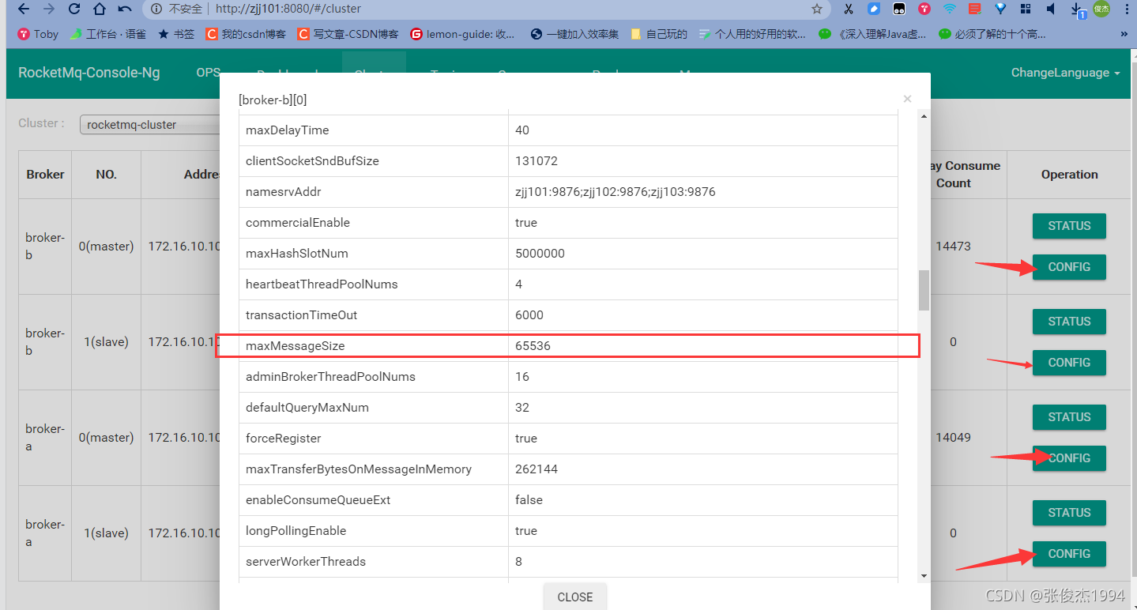Screen dimensions: 1137x610
Task: Click the scissors screenshot extension icon
Action: click(x=849, y=9)
